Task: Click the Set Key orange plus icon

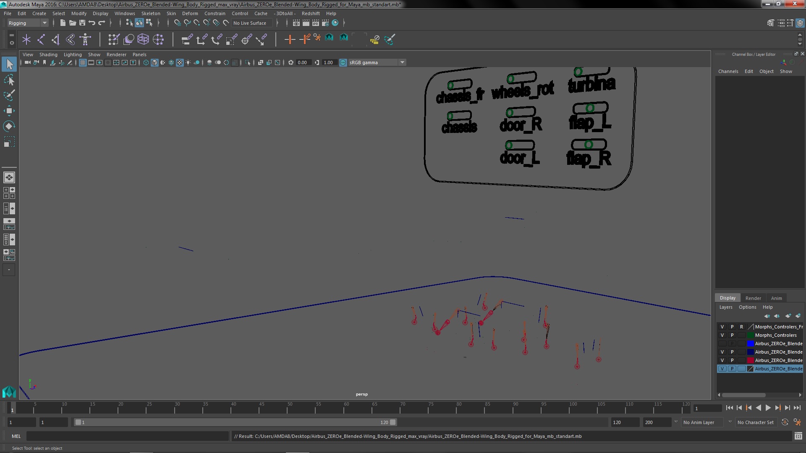Action: (x=290, y=39)
